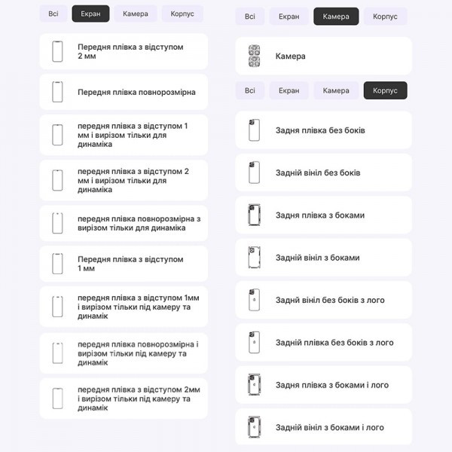Select 'Задній вініл без боків з лого'
Screen dimensions: 452x452
coord(323,300)
